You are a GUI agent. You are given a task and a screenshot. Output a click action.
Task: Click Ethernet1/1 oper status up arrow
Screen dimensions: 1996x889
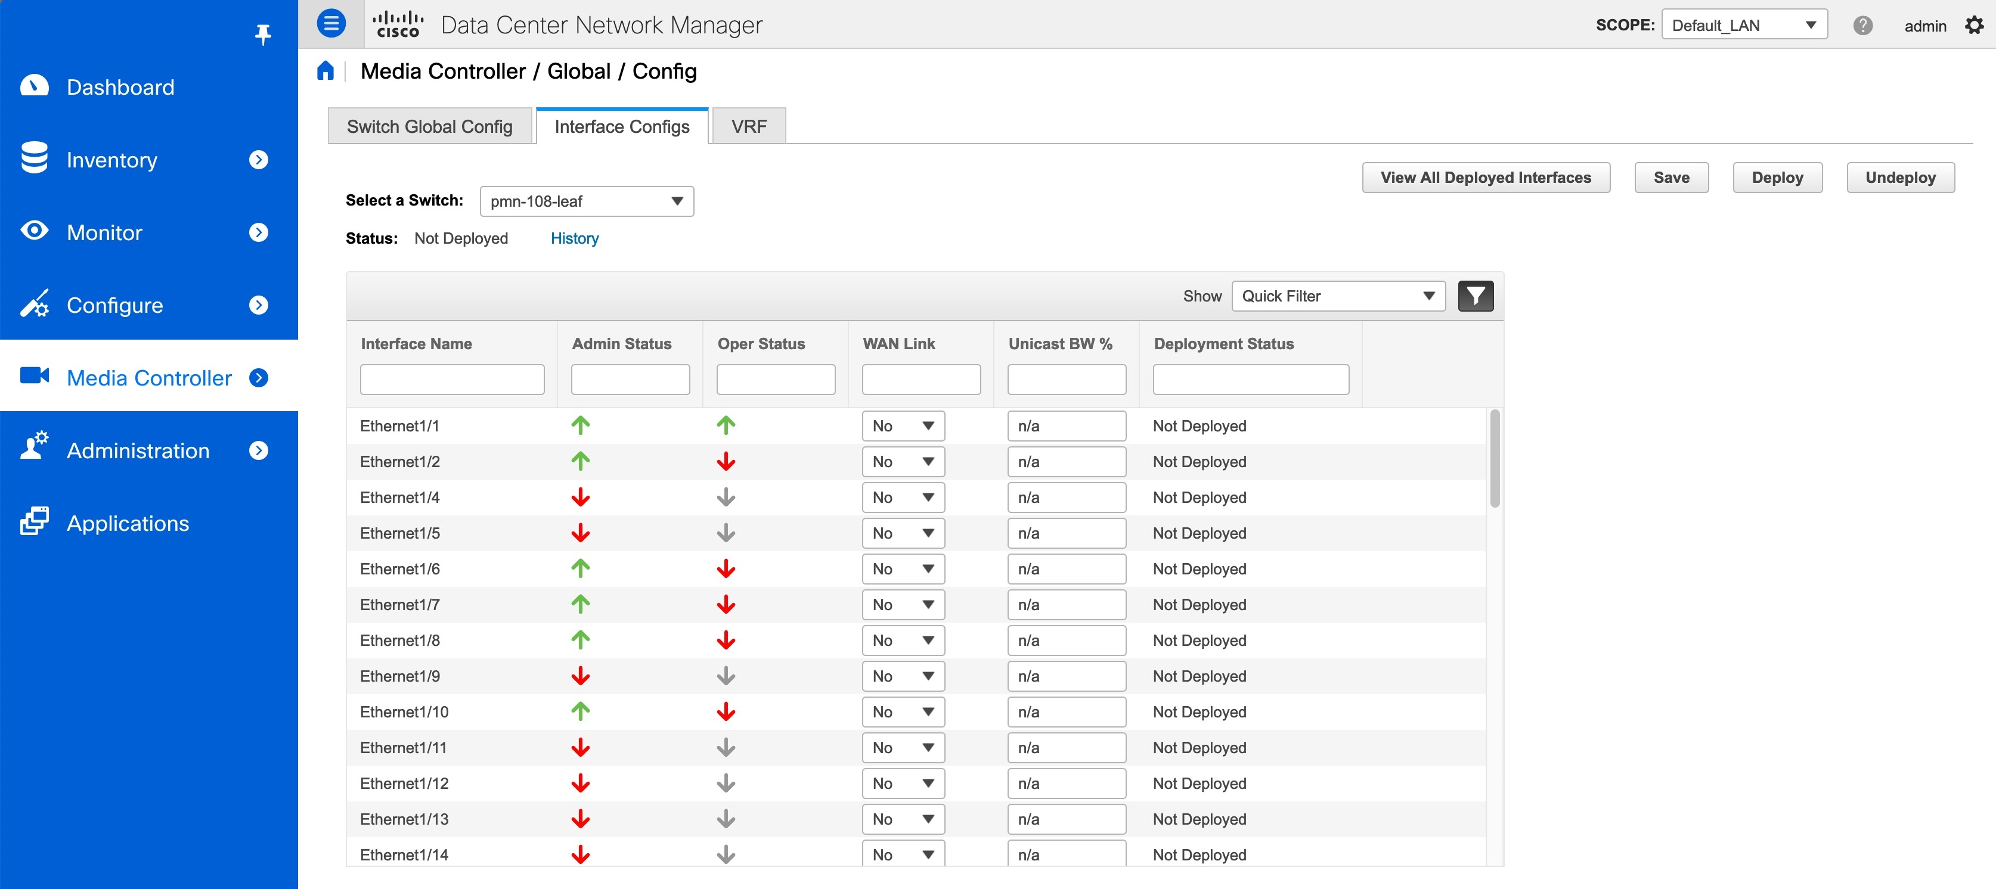click(x=726, y=425)
